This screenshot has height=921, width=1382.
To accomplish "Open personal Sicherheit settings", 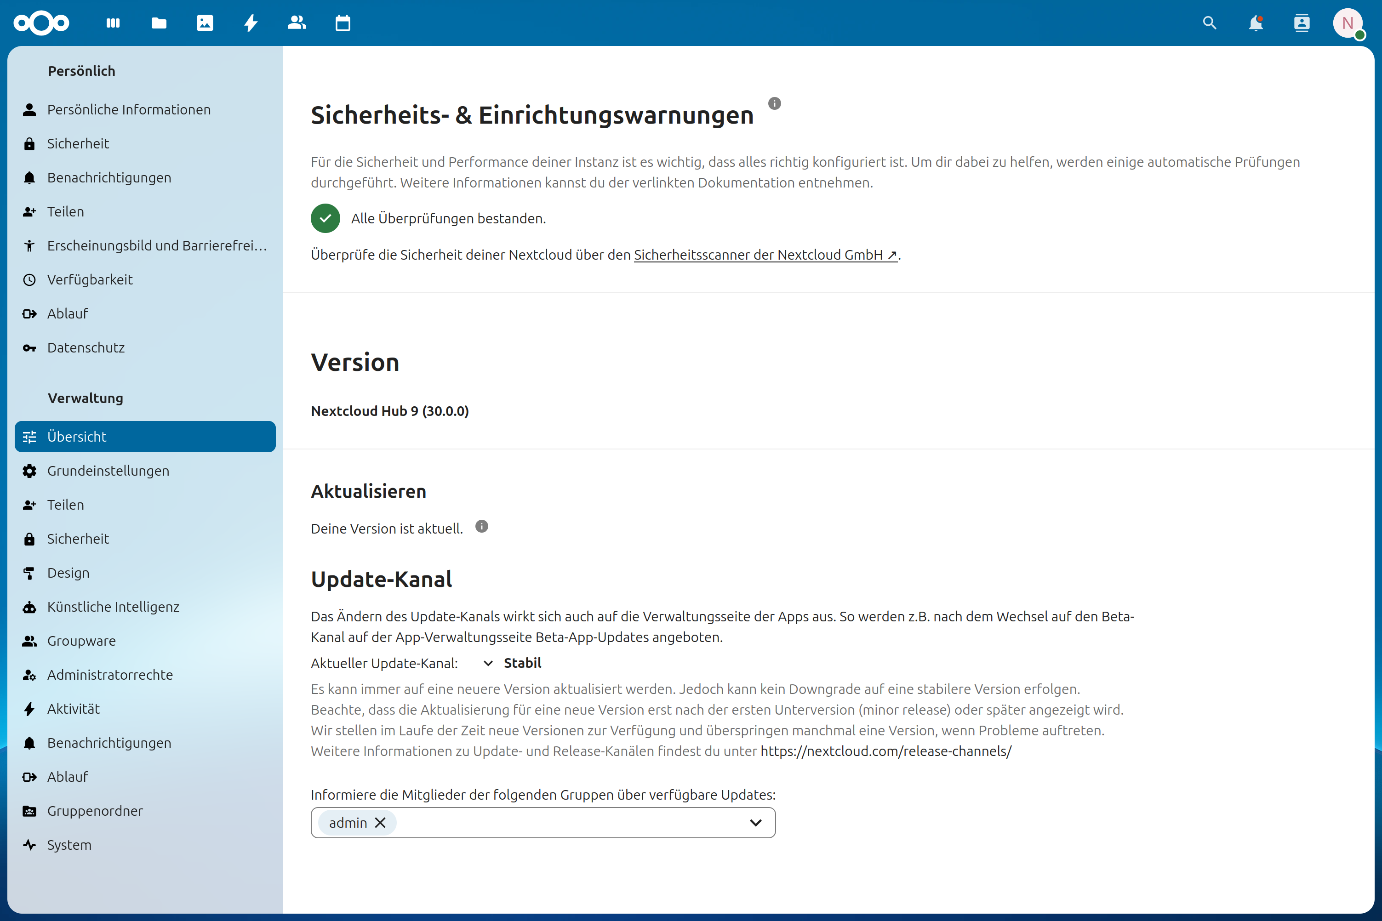I will [145, 143].
